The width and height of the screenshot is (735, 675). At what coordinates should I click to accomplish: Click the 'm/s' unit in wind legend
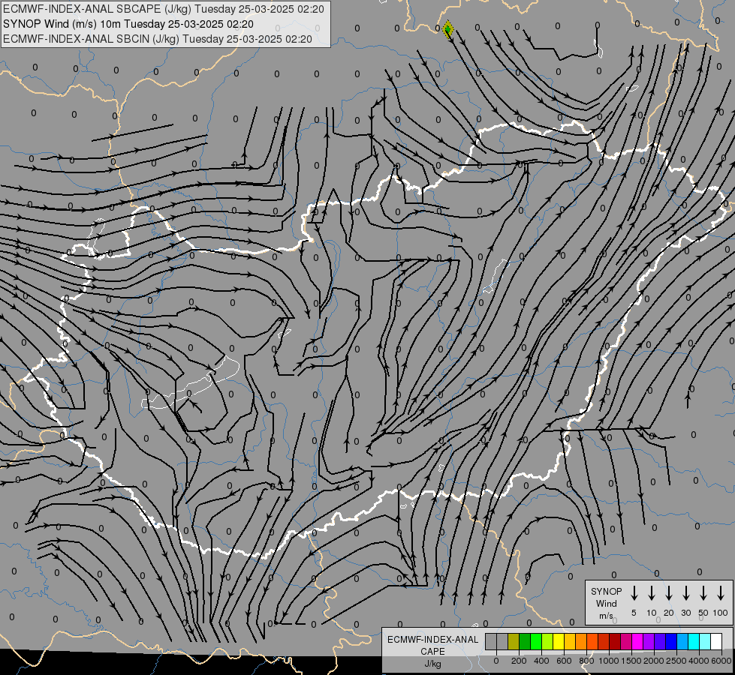(606, 616)
